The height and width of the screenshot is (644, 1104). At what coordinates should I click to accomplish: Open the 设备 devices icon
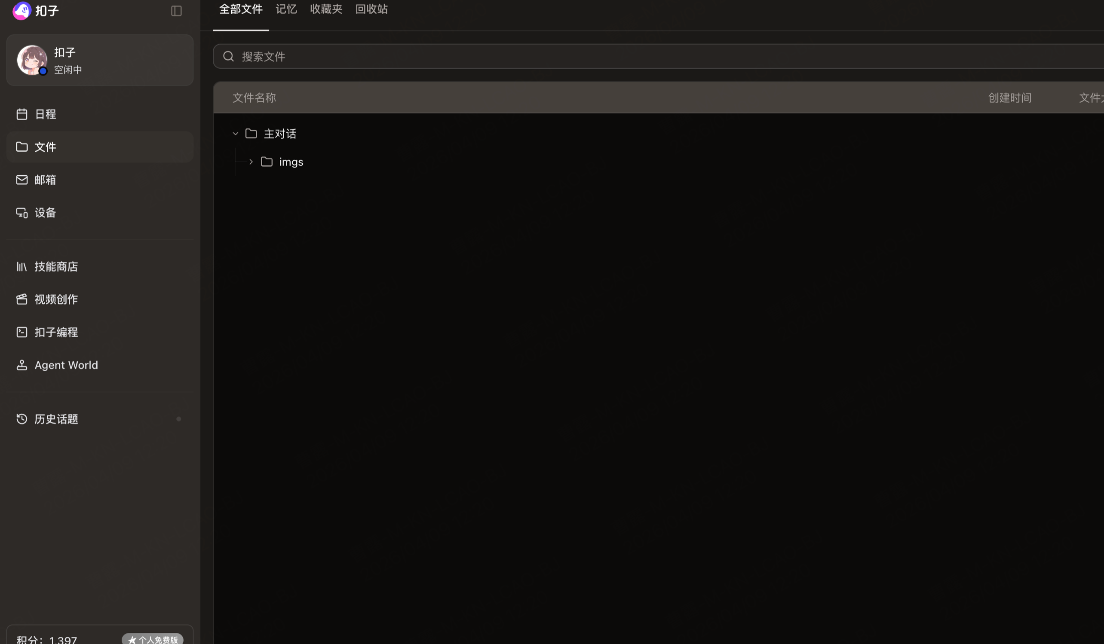(x=22, y=213)
